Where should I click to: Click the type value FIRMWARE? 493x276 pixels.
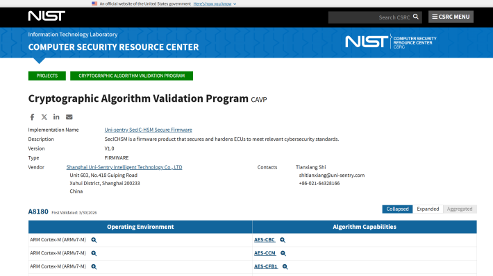[117, 158]
